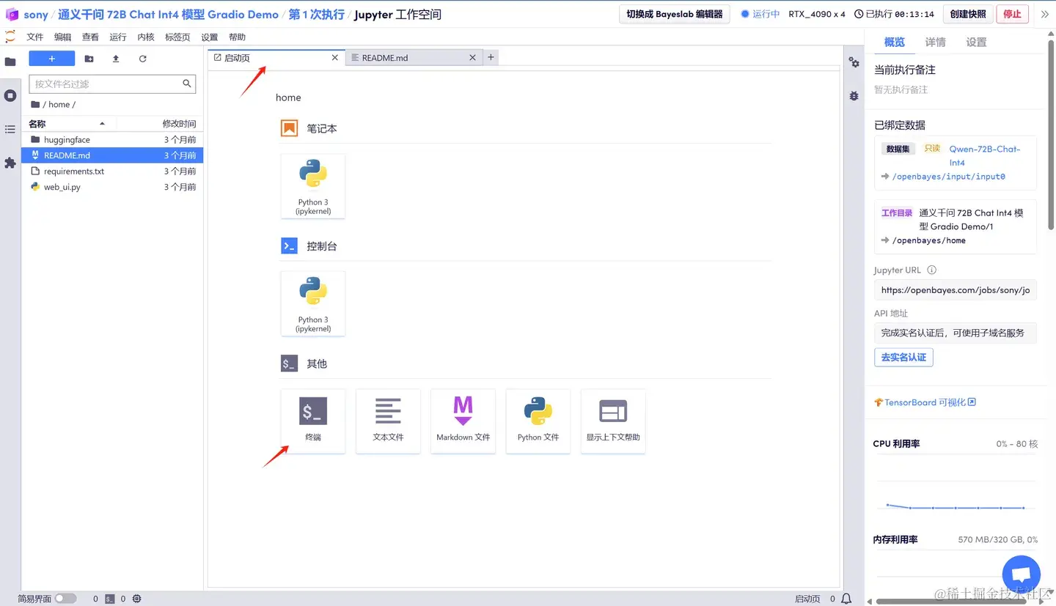Select web_ui.py in file browser
This screenshot has width=1056, height=606.
click(x=112, y=187)
